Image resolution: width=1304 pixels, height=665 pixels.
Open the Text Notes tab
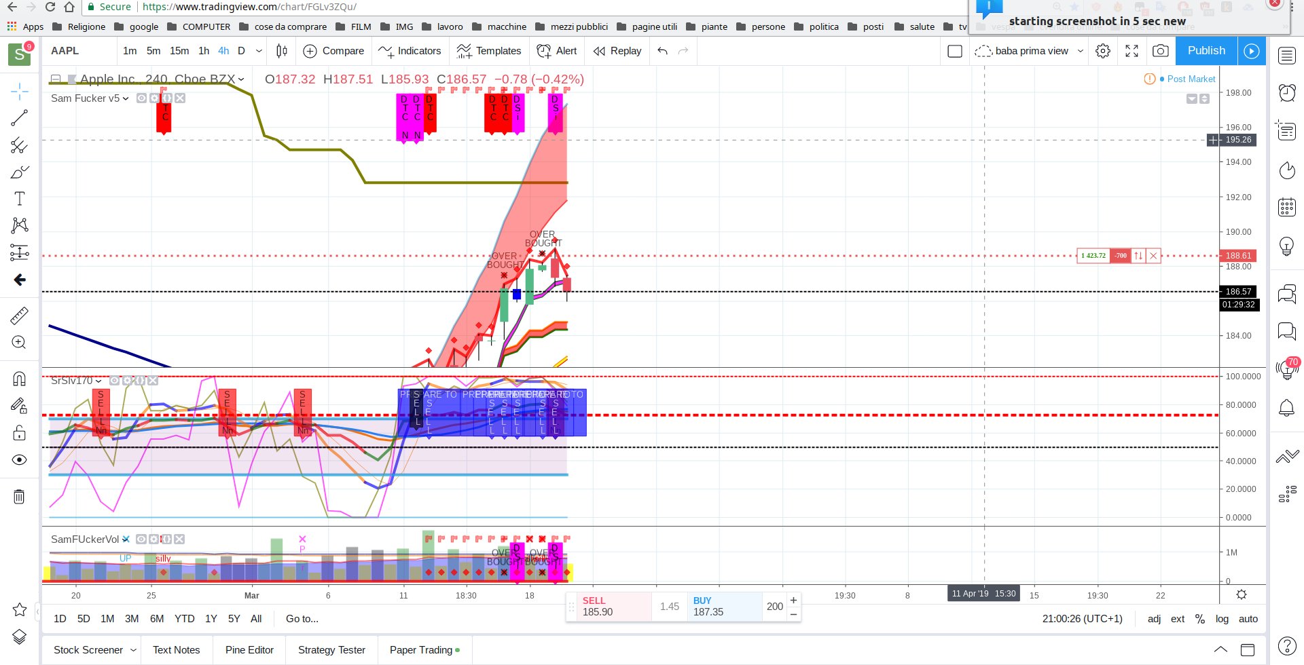tap(177, 650)
